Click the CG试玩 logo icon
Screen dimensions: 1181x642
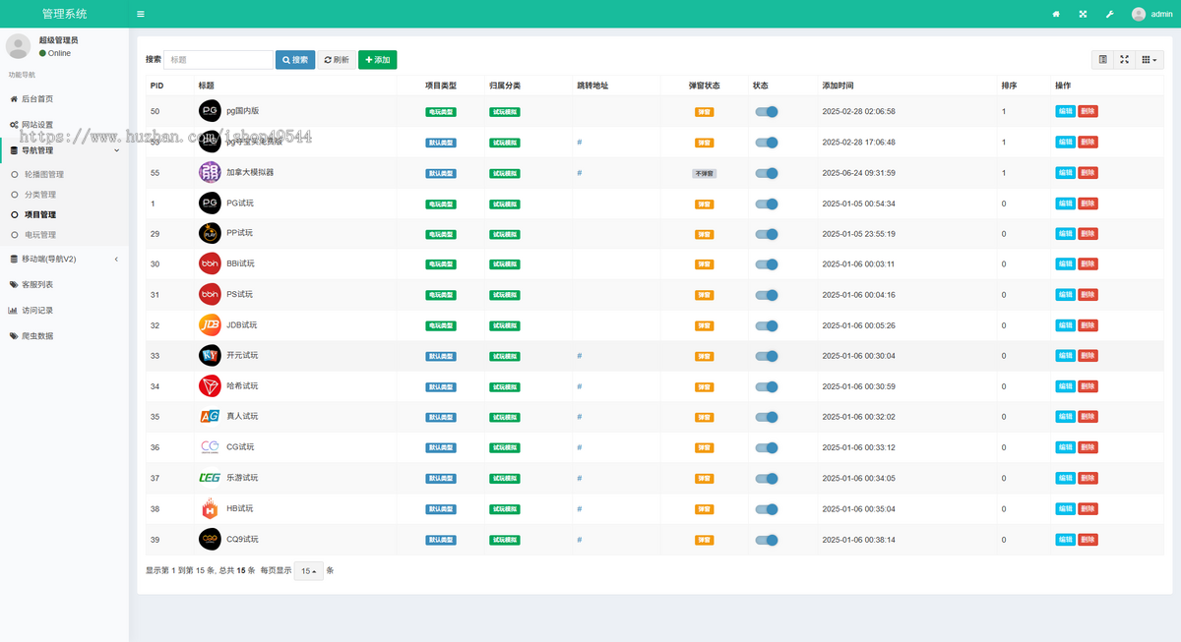click(x=210, y=447)
